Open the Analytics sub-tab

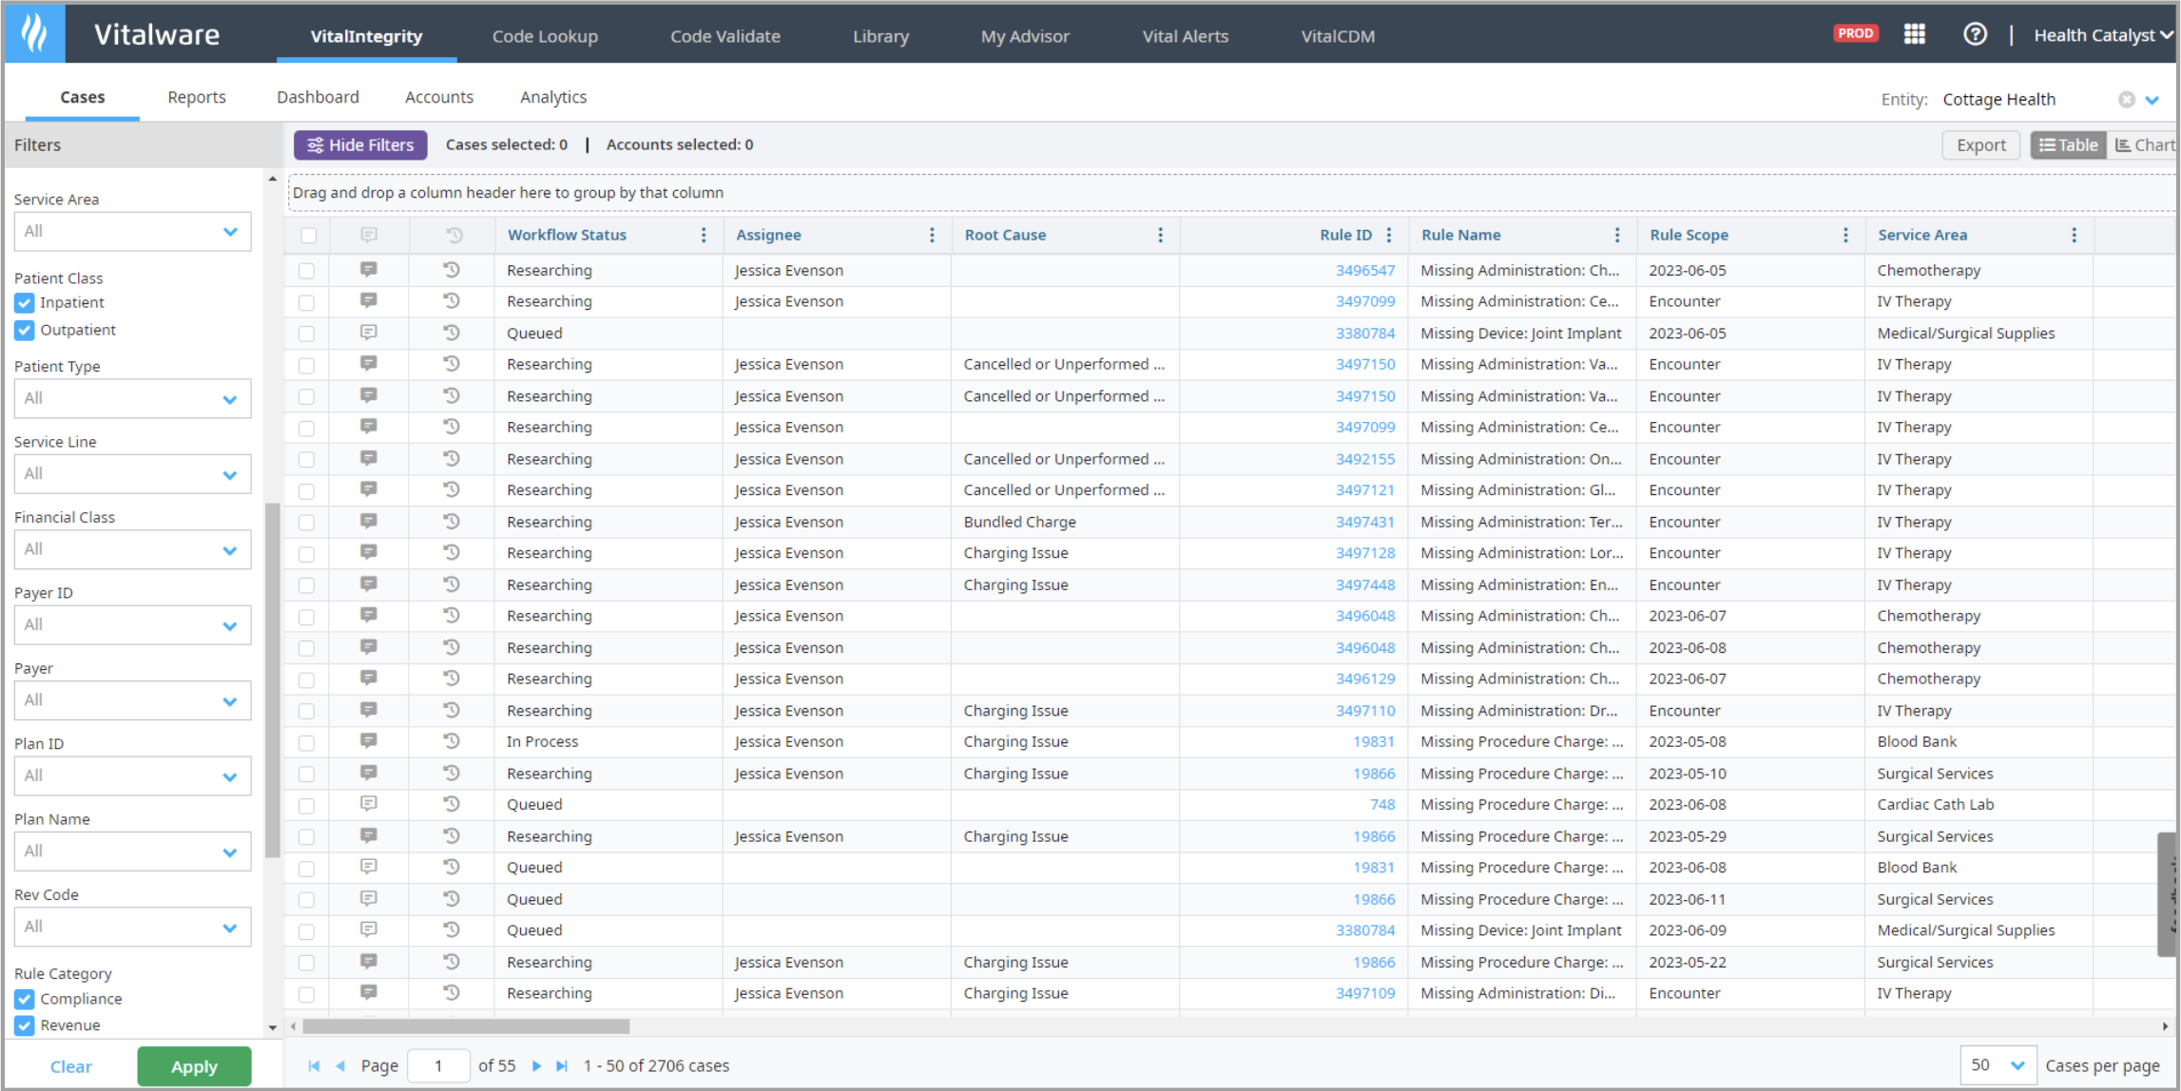click(552, 97)
